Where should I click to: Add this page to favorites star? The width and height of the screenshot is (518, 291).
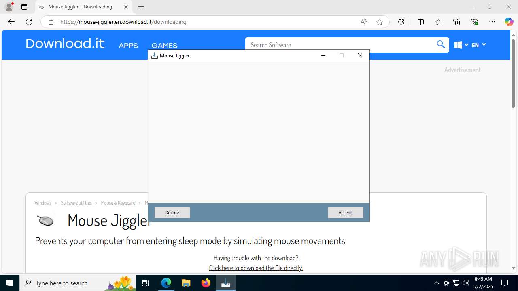(380, 22)
